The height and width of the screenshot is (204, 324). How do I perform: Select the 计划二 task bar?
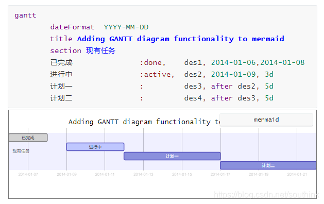(x=268, y=165)
